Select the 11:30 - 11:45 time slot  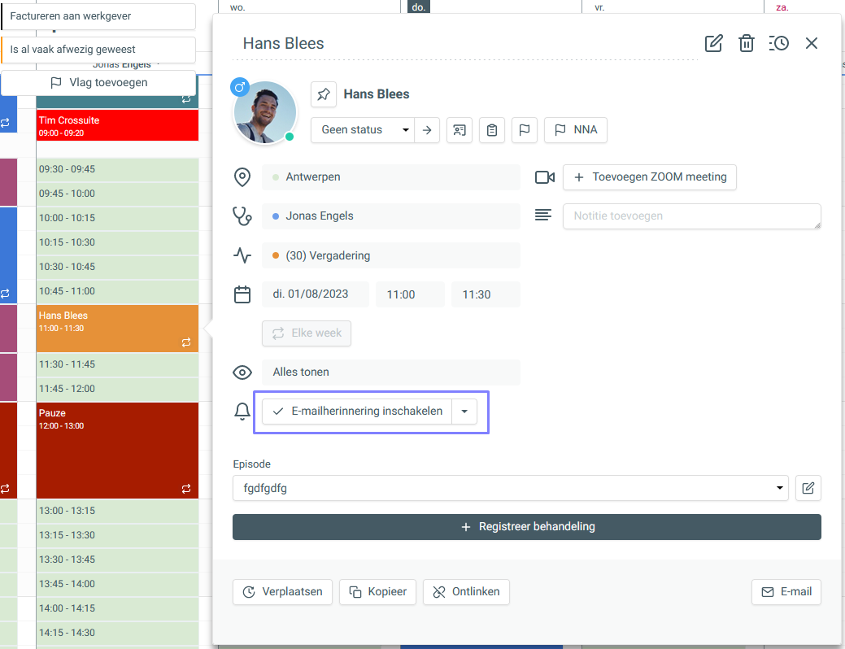coord(117,365)
